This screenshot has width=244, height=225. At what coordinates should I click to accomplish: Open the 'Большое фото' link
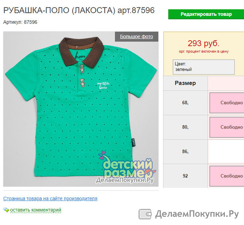pyautogui.click(x=137, y=36)
